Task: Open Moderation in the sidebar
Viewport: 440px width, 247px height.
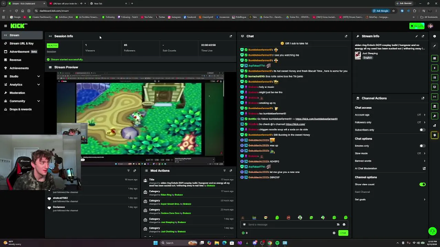Action: coord(22,93)
